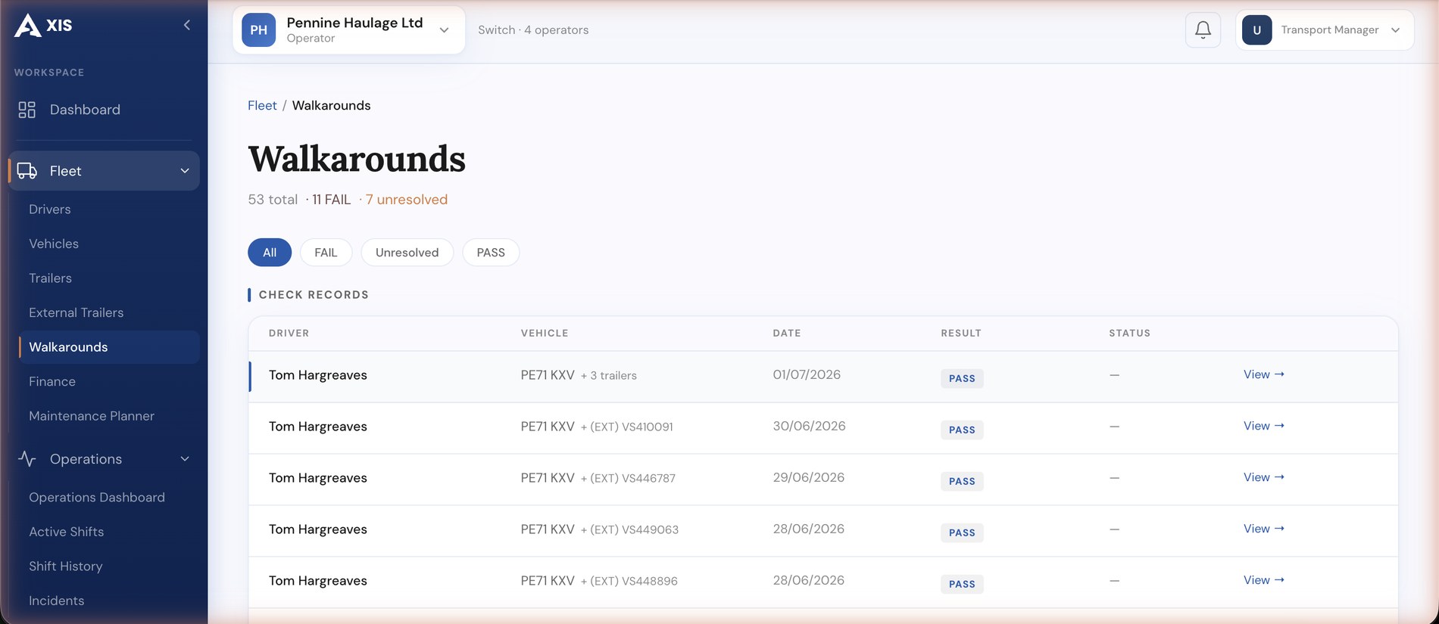
Task: Open Operations Dashboard in sidebar
Action: click(x=97, y=497)
